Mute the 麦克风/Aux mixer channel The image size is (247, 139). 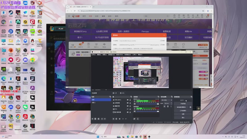tap(135, 104)
